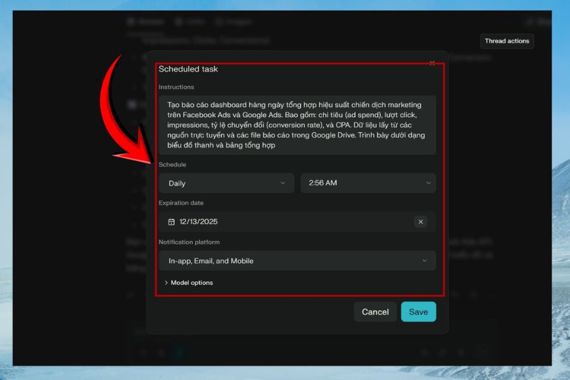Click the Share button in top corner
The height and width of the screenshot is (380, 570).
tap(538, 22)
